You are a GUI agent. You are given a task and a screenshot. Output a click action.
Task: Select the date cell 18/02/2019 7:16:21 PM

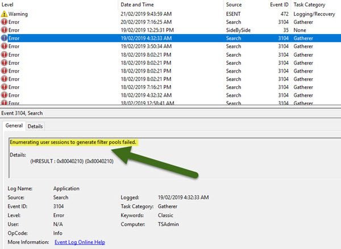[x=146, y=87]
